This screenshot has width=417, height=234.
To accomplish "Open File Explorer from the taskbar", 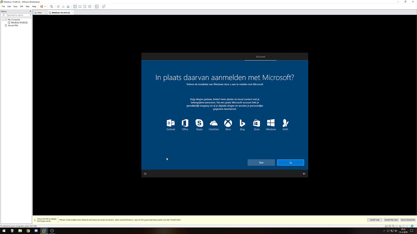I will [x=20, y=231].
